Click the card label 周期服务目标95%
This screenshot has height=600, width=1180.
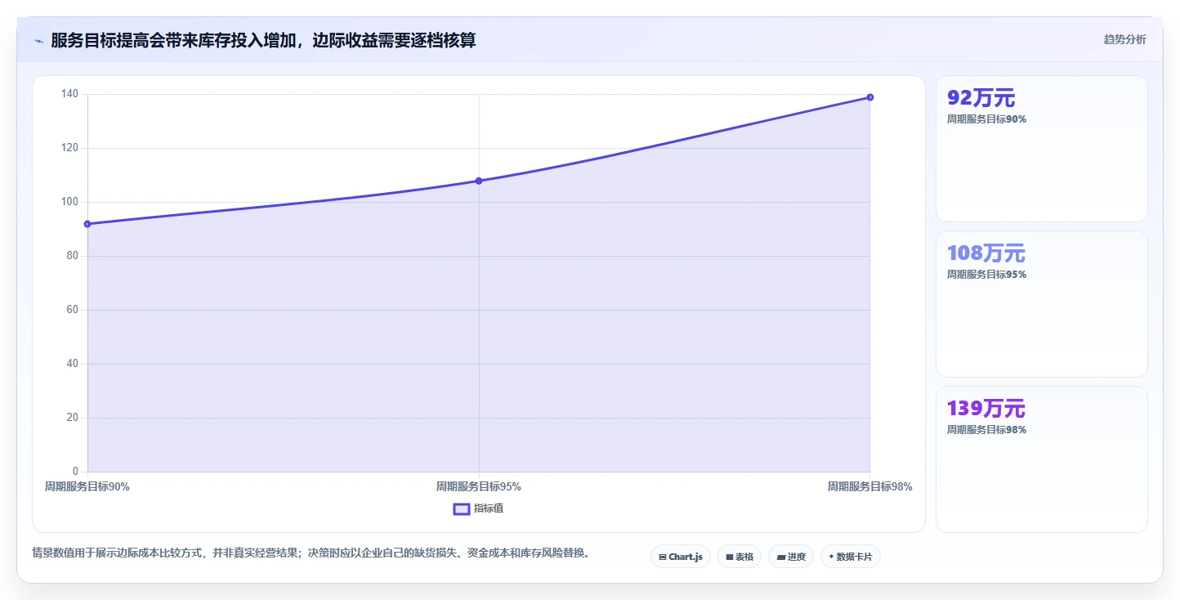[986, 275]
